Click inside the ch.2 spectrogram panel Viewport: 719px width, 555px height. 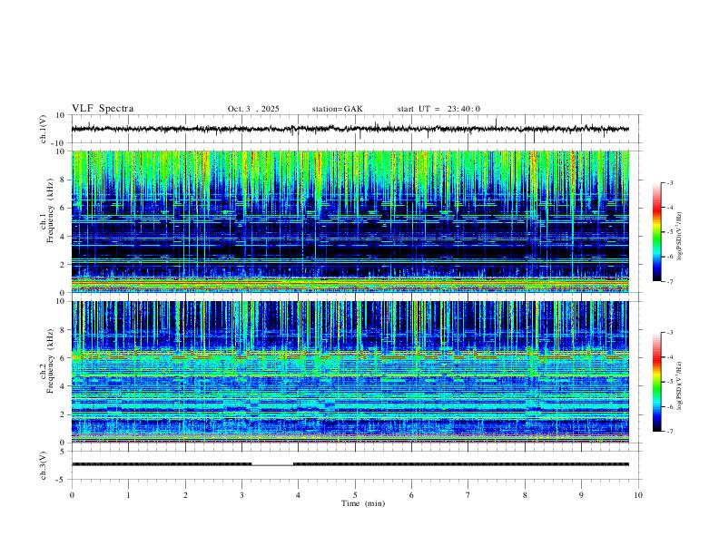[350, 372]
